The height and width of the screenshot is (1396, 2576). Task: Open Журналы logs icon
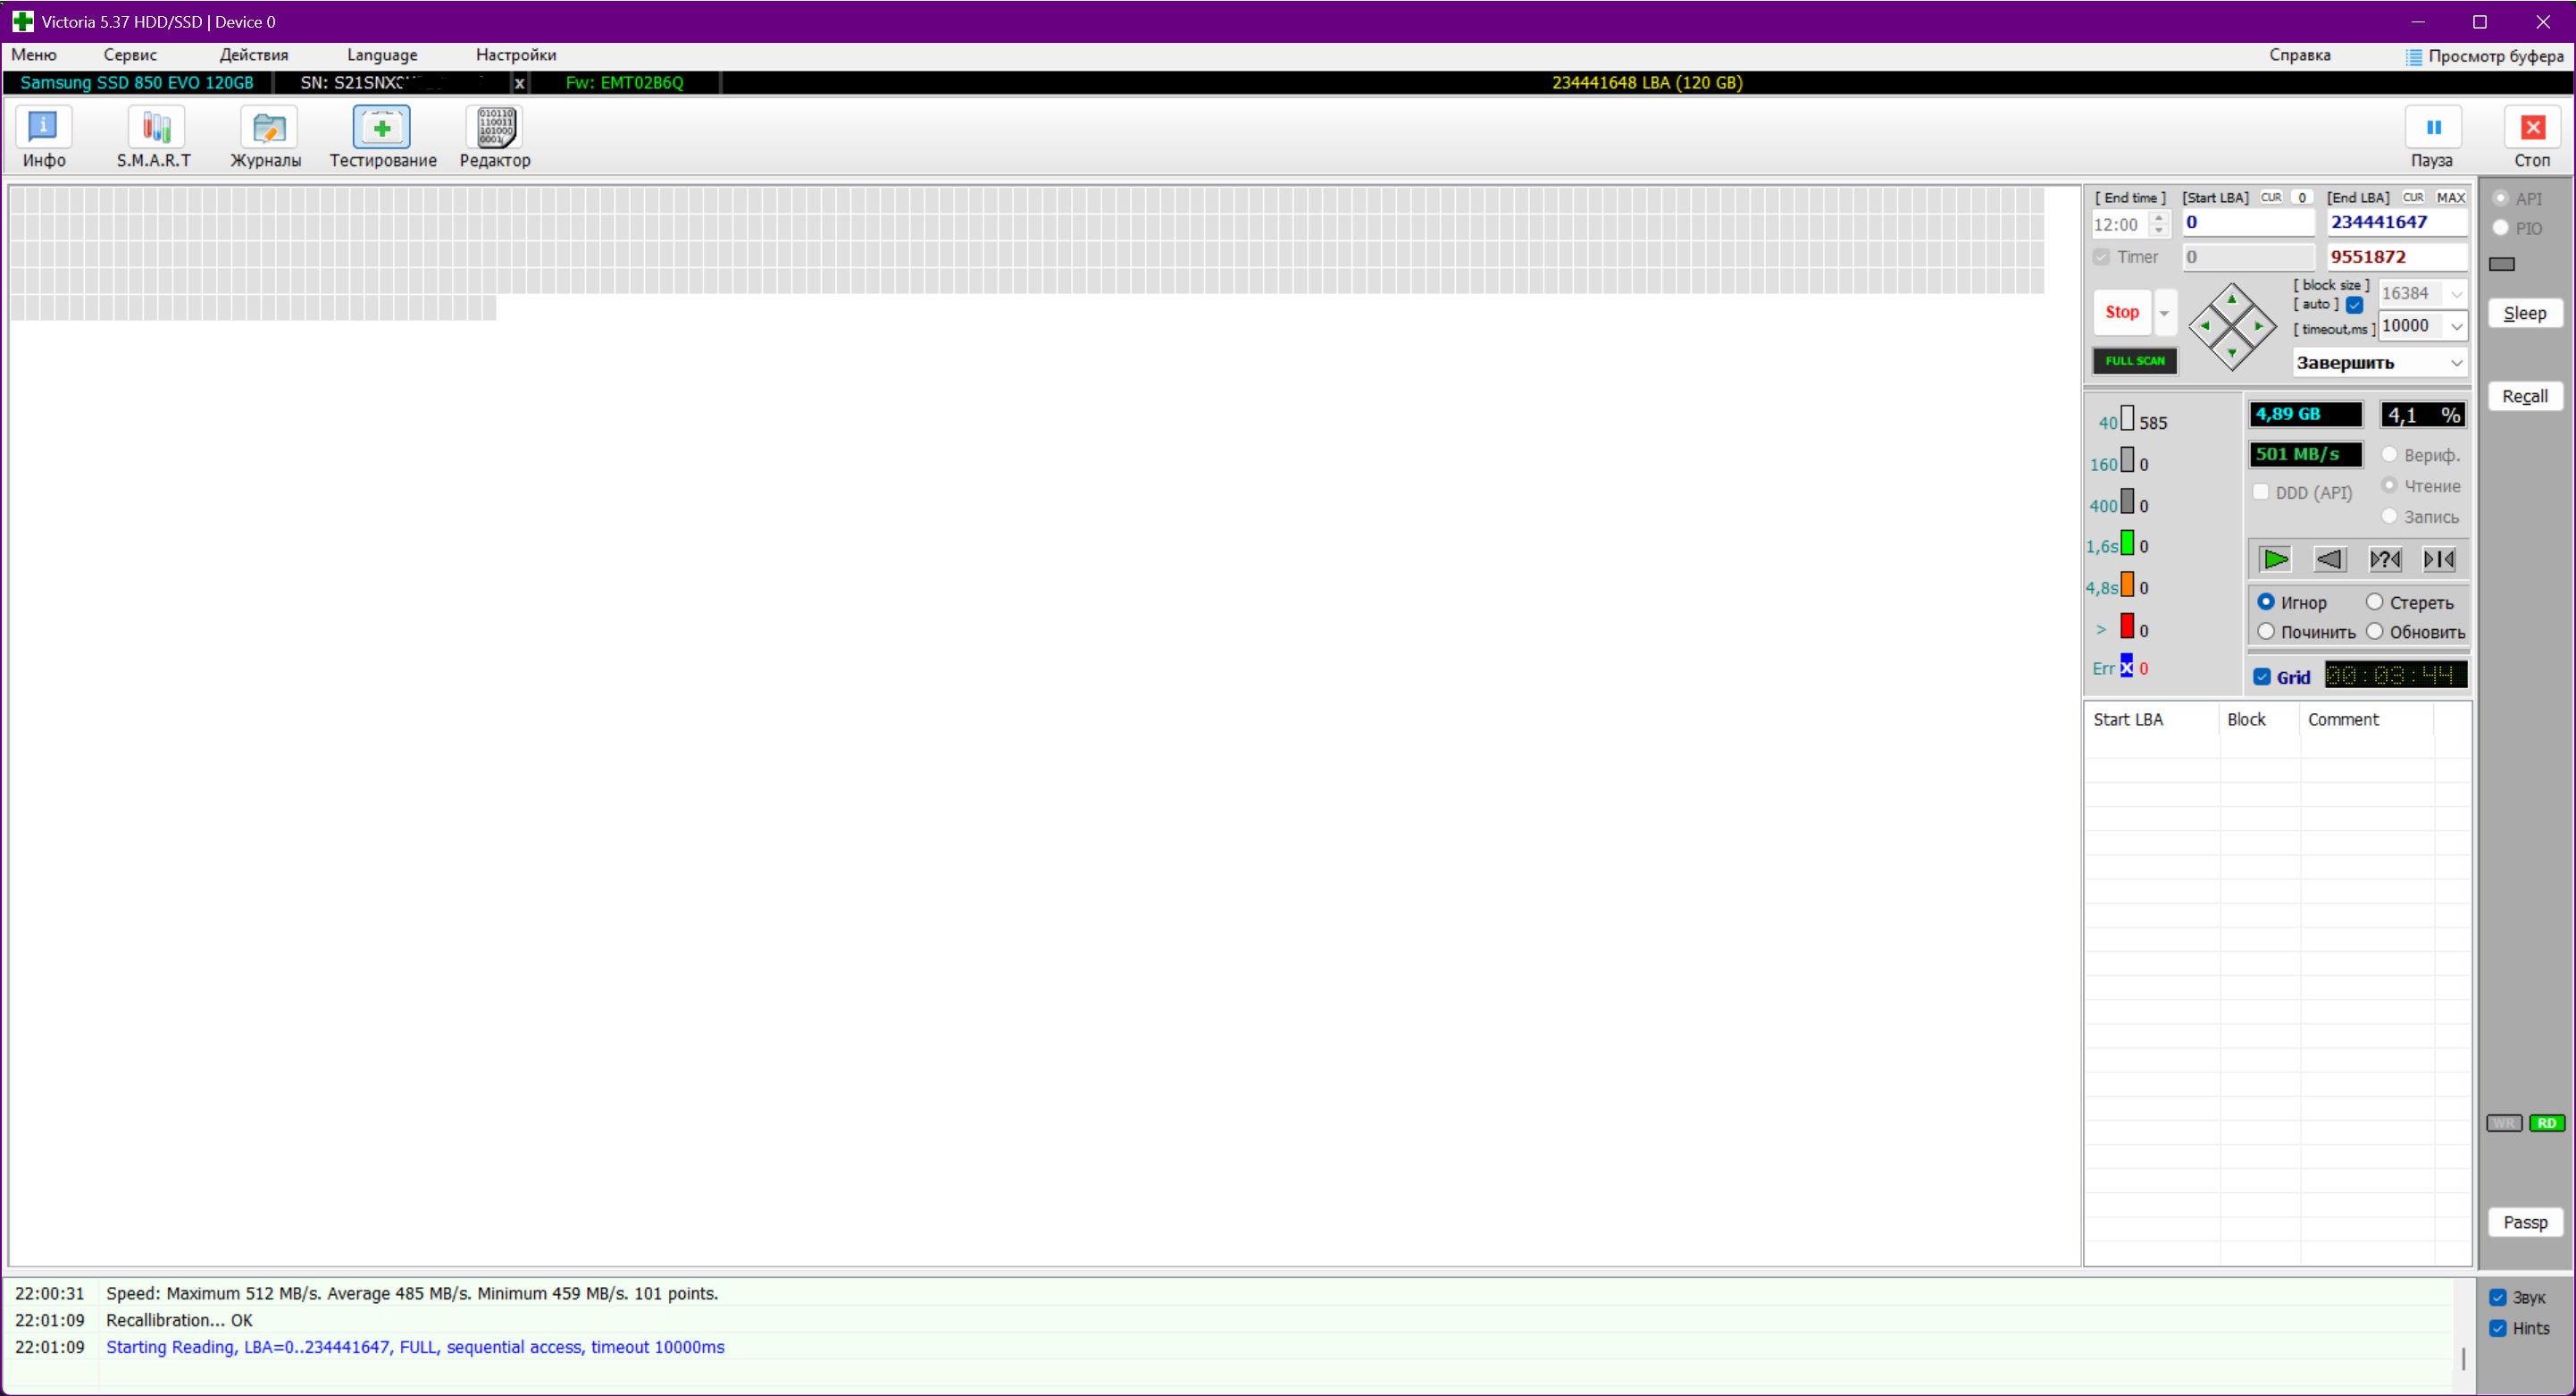tap(267, 129)
